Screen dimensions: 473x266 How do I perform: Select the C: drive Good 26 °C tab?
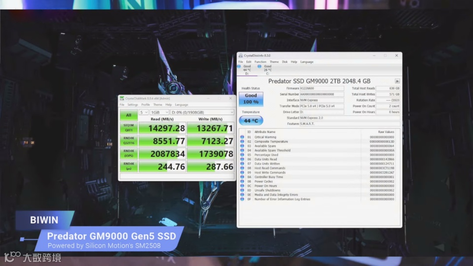coord(267,70)
